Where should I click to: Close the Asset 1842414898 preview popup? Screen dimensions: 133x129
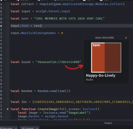[x=126, y=38]
